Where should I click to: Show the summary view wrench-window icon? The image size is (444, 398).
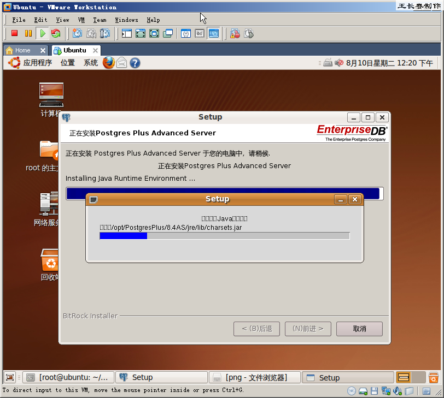coord(186,33)
